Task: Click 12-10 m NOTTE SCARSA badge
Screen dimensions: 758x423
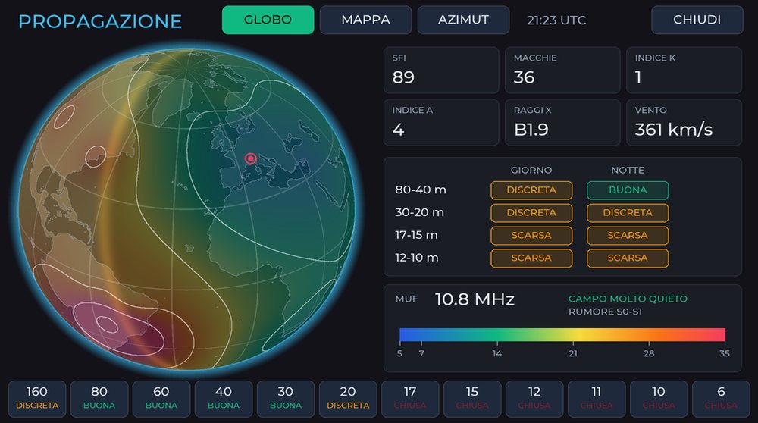Action: 628,258
